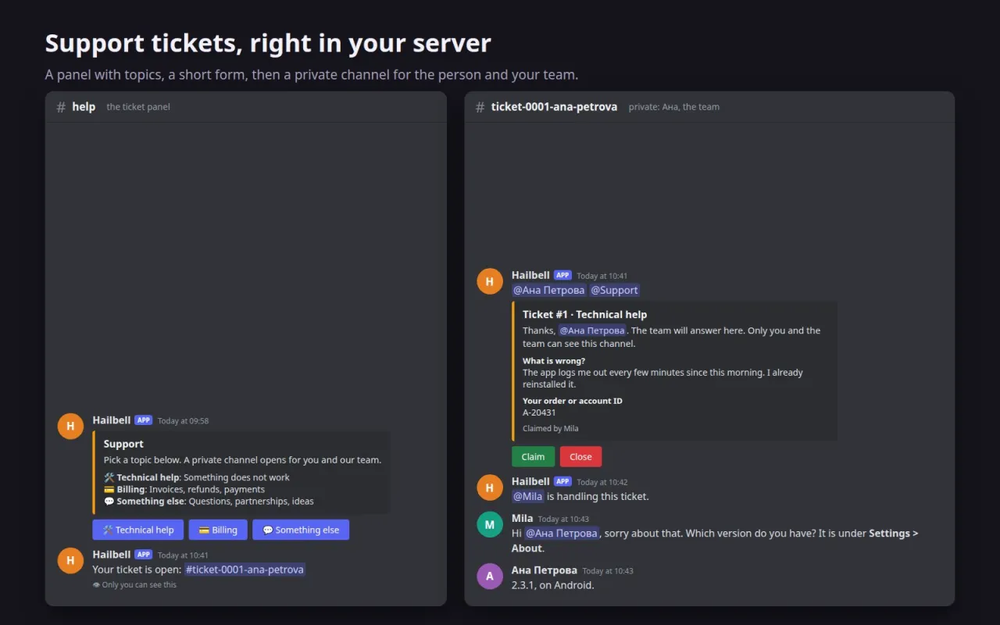Click the account ID "A-20431"
This screenshot has height=625, width=1000.
coord(539,412)
